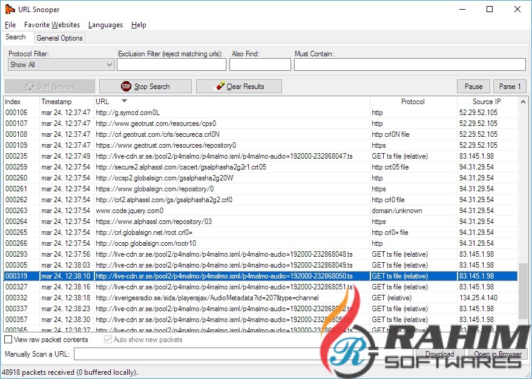Open the Languages menu
The image size is (532, 379).
coord(105,25)
